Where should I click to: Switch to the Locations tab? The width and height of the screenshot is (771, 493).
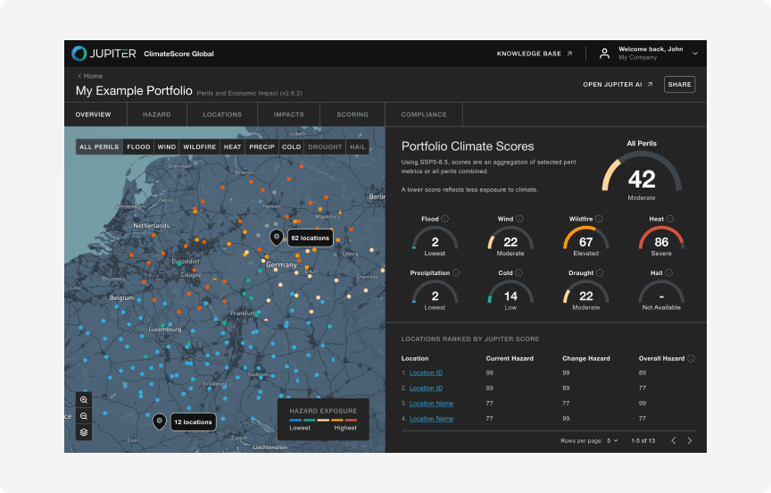coord(222,114)
